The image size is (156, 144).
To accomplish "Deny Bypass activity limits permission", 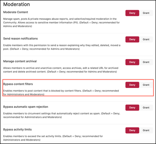I will click(132, 130).
